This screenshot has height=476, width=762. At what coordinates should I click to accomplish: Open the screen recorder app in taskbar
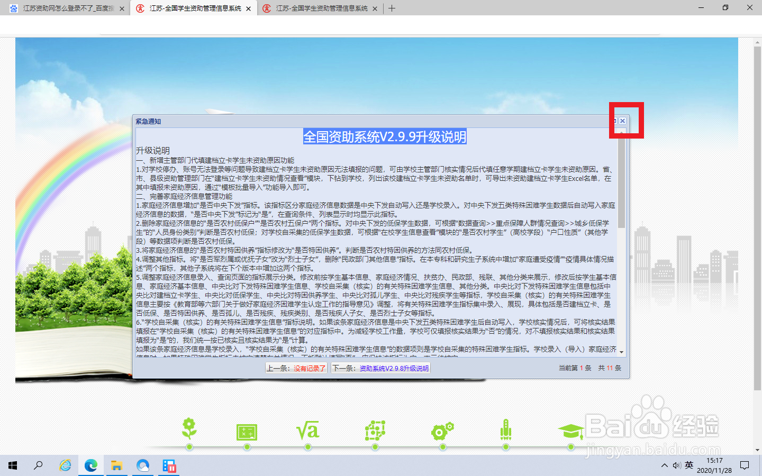click(169, 465)
